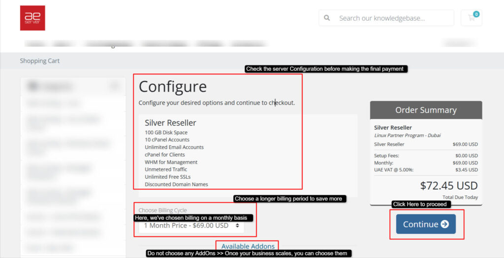
Task: Click the magnifier search icon
Action: coord(327,18)
